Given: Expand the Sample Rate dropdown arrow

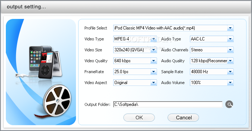Looking at the screenshot, I should coord(230,72).
